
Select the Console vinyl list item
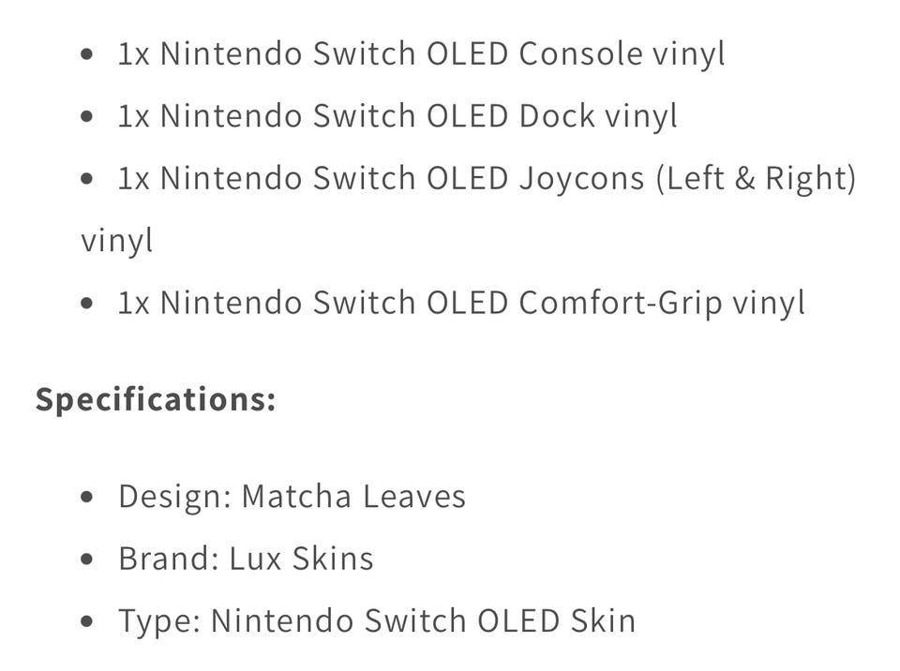(421, 54)
